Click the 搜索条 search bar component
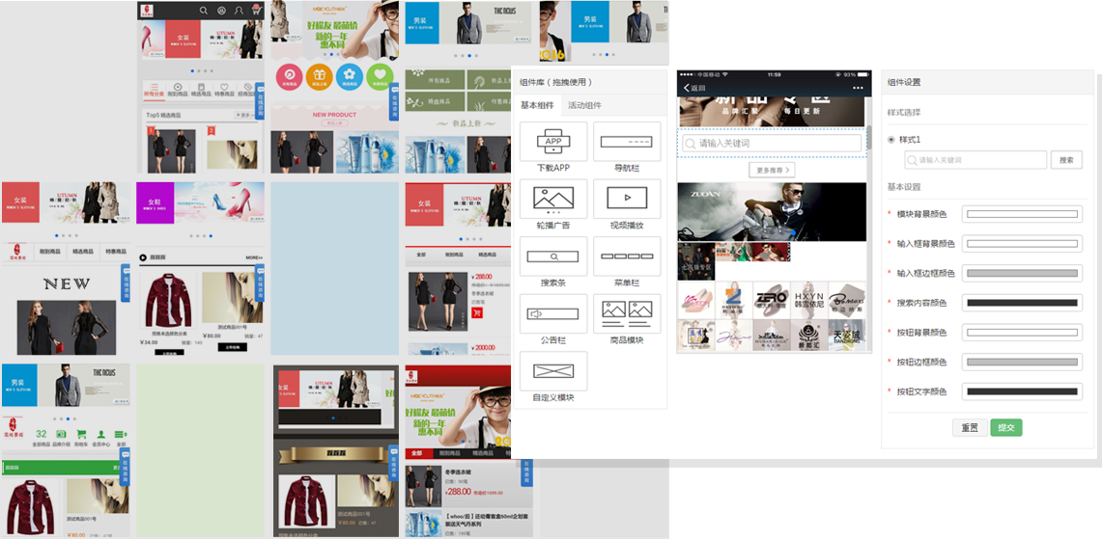Screen dimensions: 1102x539 [553, 256]
